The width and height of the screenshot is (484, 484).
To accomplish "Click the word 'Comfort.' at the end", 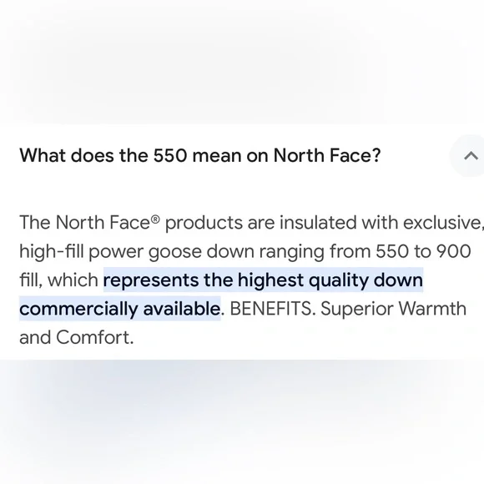I will click(x=95, y=337).
